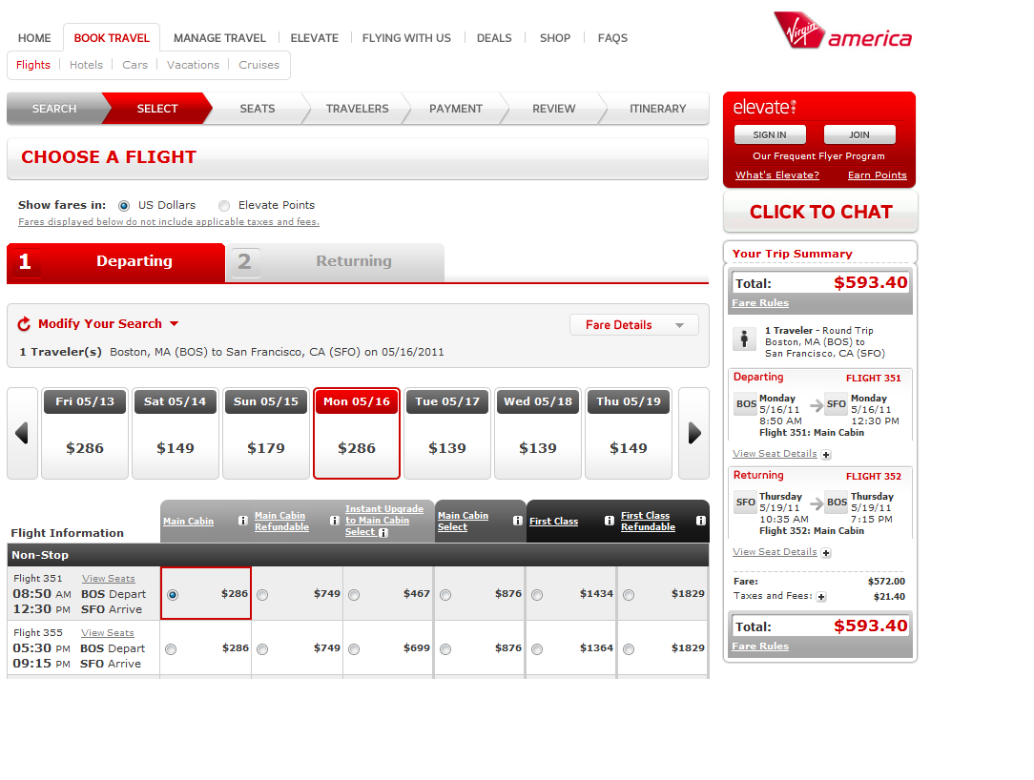Open the Deals menu item

[x=494, y=38]
